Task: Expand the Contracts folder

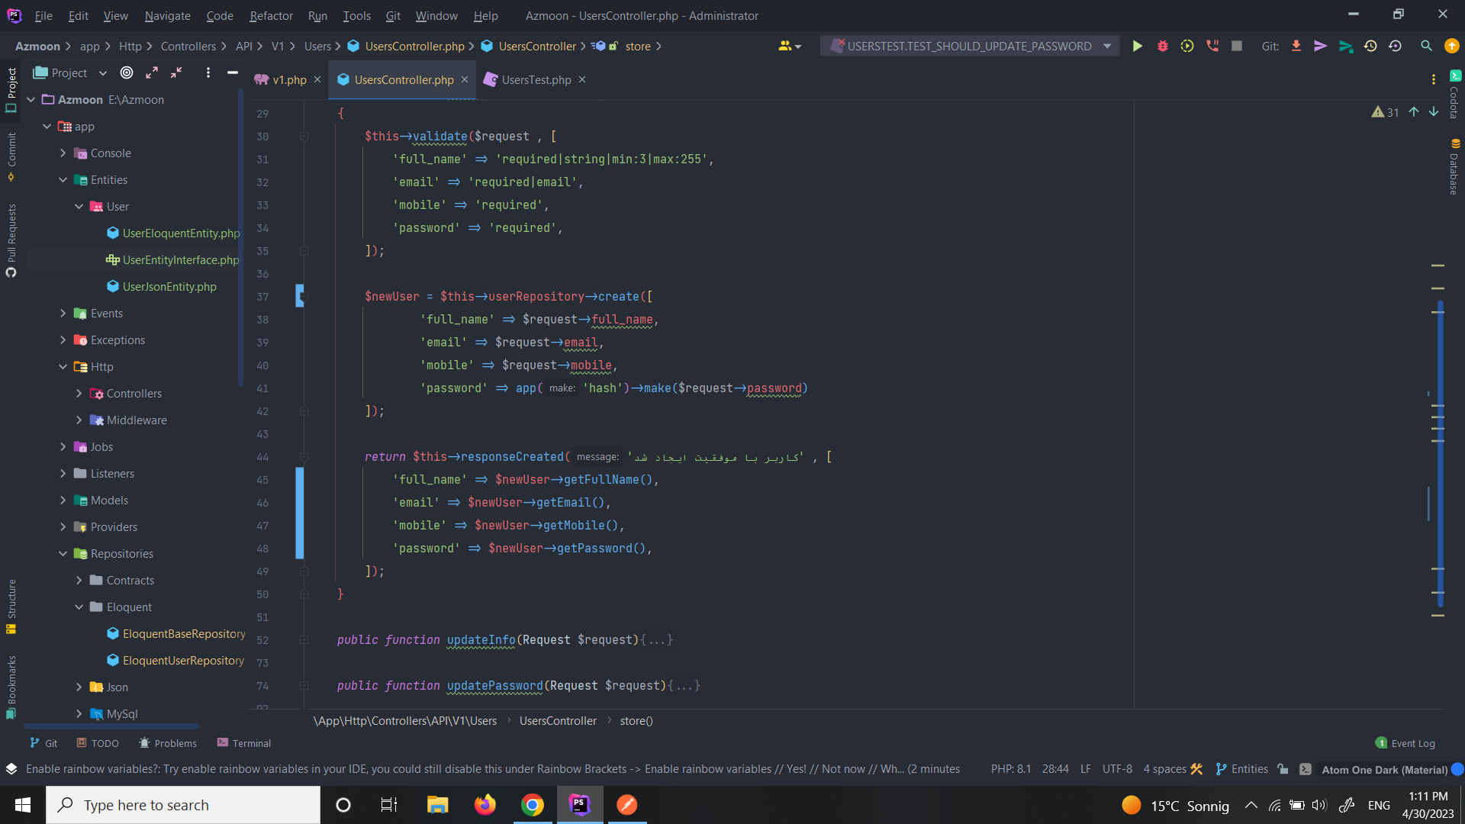Action: [79, 581]
